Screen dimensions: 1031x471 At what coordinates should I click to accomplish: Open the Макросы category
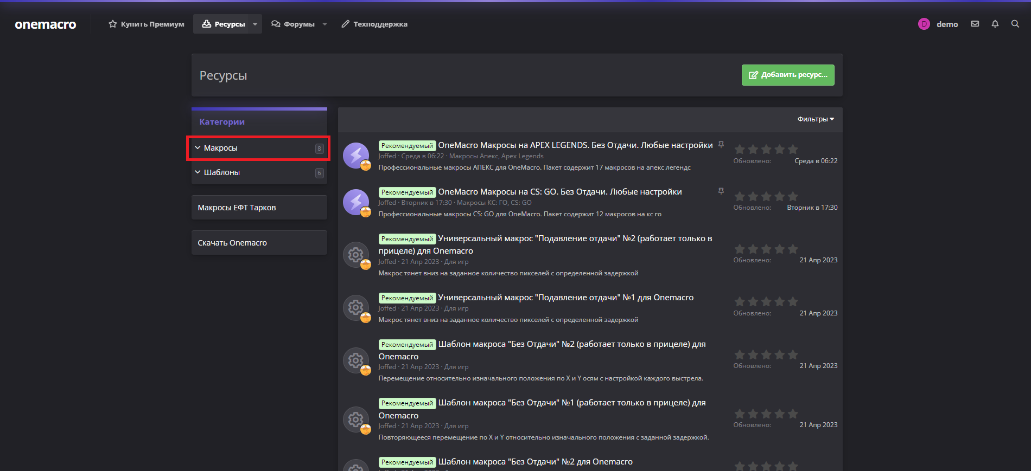(220, 148)
